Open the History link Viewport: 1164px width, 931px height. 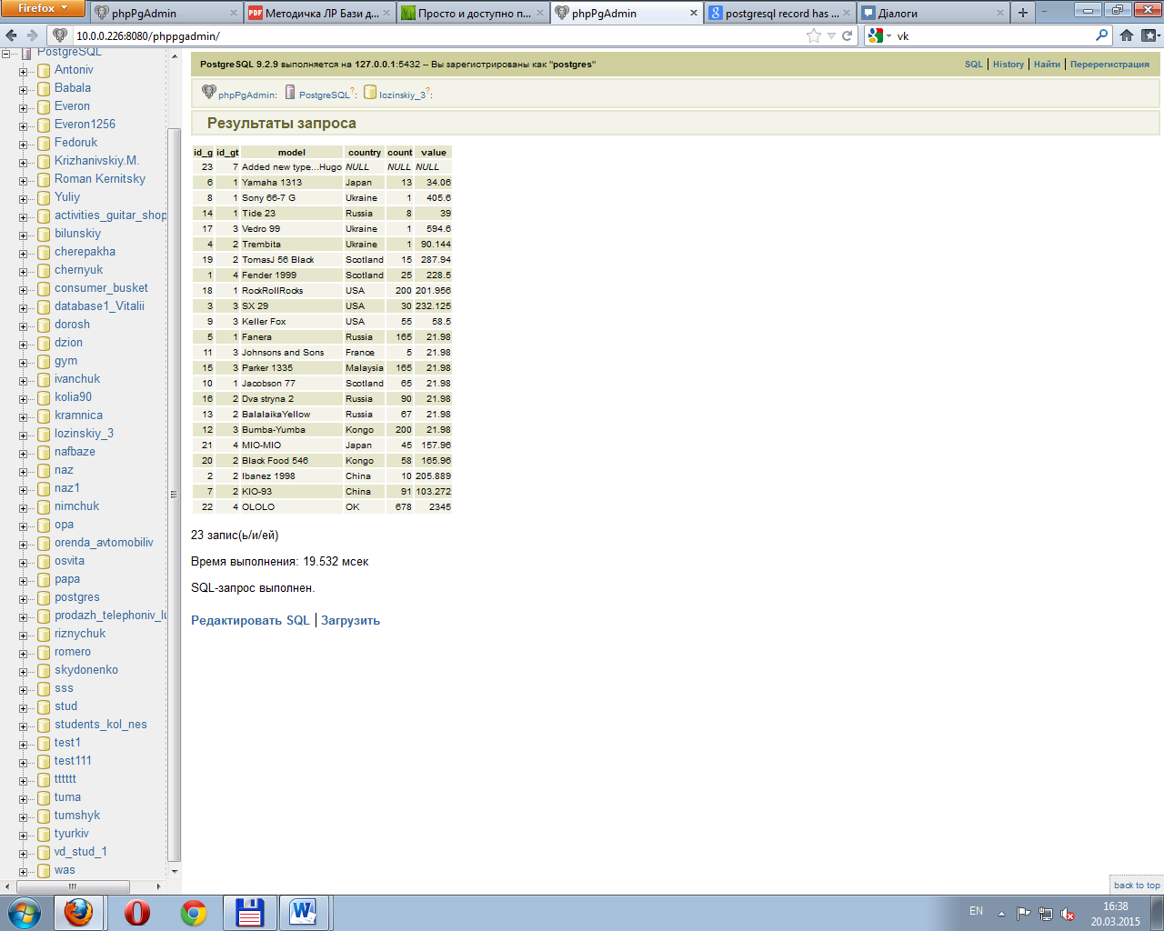pos(1008,65)
